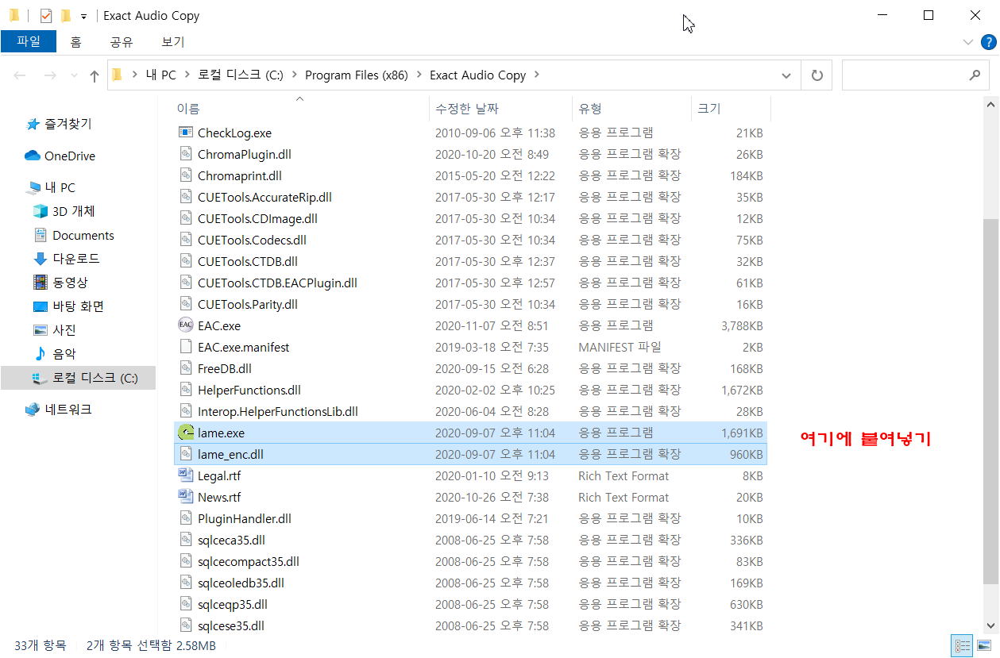Image resolution: width=1000 pixels, height=658 pixels.
Task: Click the properties checkmark in the quick access toolbar
Action: tap(45, 16)
